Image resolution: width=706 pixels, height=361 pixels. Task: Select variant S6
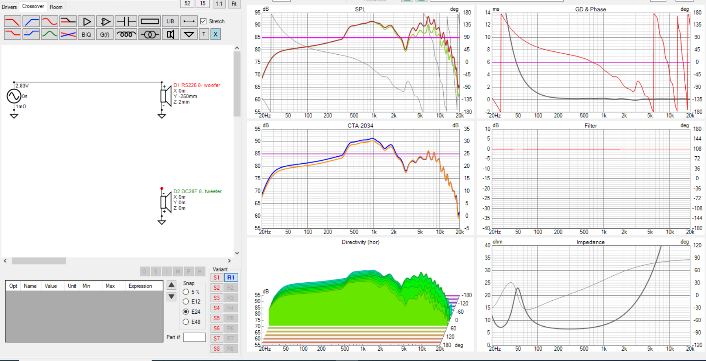pos(216,328)
